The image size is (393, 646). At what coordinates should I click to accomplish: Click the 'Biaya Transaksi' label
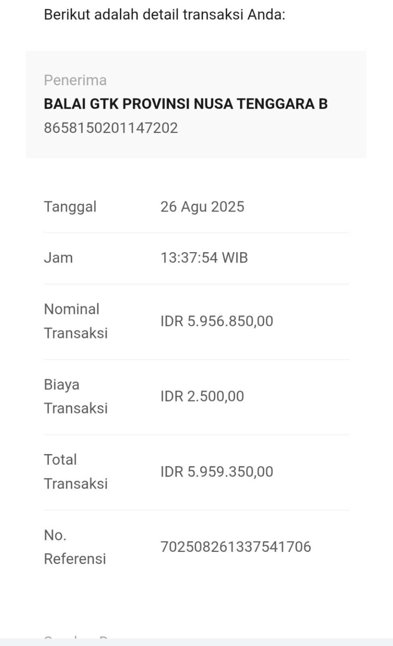click(x=76, y=396)
